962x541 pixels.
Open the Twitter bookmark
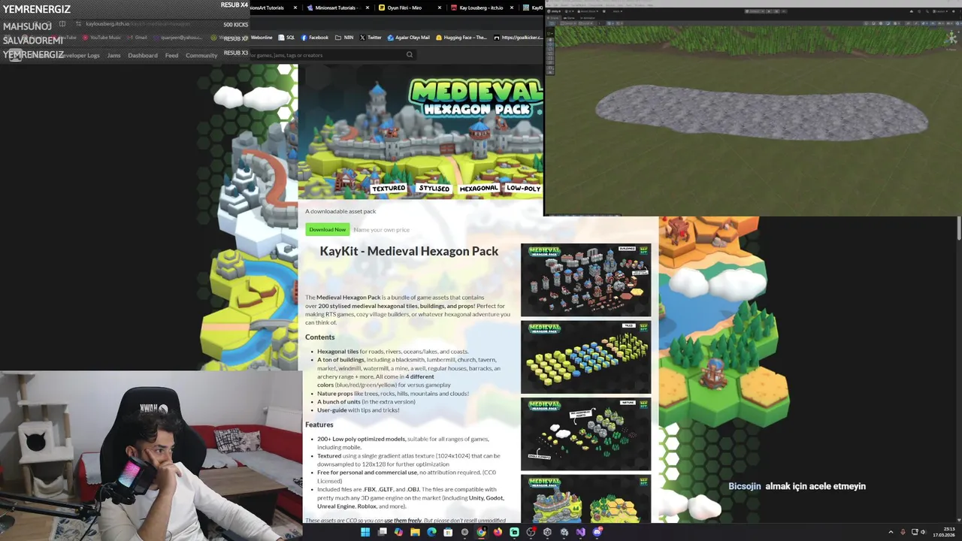[371, 38]
